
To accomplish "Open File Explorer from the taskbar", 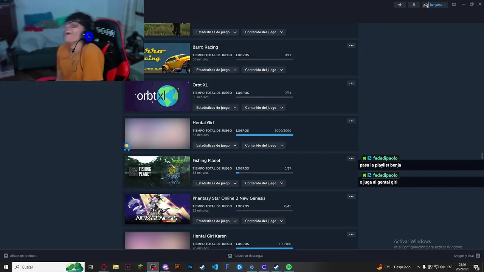I will (x=116, y=267).
